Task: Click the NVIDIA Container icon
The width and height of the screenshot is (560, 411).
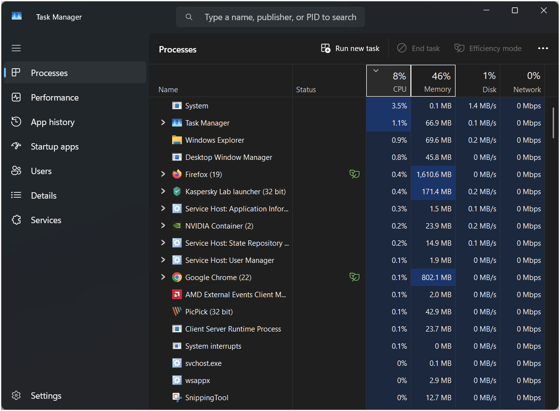Action: click(177, 226)
